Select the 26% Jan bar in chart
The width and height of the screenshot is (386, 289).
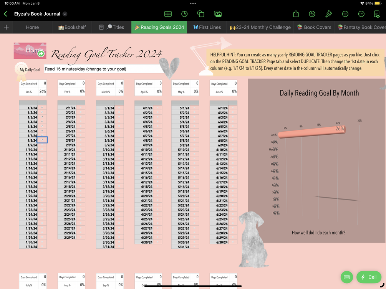(312, 131)
